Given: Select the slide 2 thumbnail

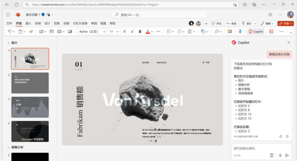Looking at the screenshot, I should (x=30, y=83).
